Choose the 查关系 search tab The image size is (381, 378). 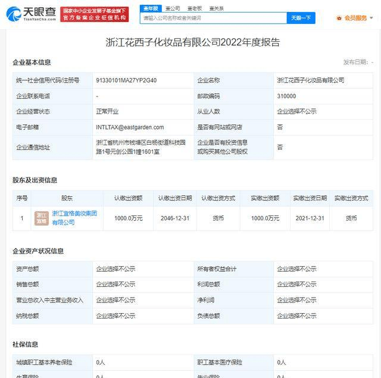[x=217, y=8]
